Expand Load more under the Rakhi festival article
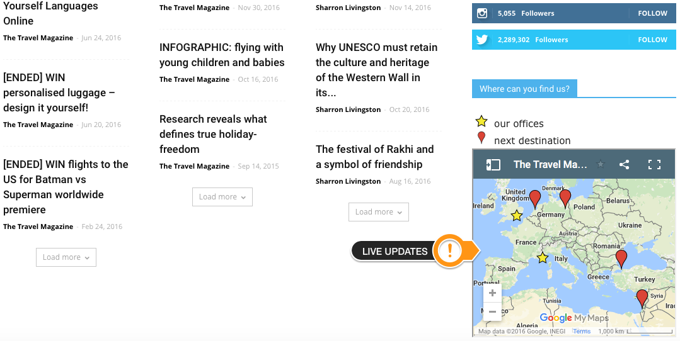Image resolution: width=680 pixels, height=341 pixels. point(379,212)
